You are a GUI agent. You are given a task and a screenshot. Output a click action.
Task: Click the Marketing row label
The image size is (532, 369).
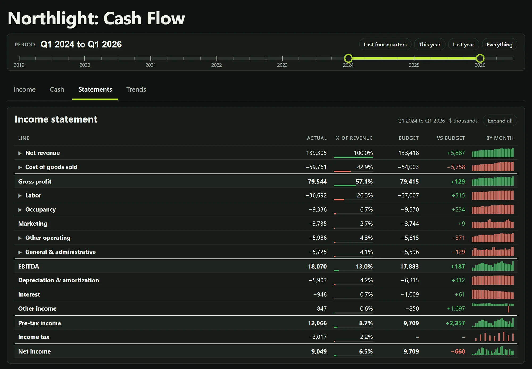(33, 224)
